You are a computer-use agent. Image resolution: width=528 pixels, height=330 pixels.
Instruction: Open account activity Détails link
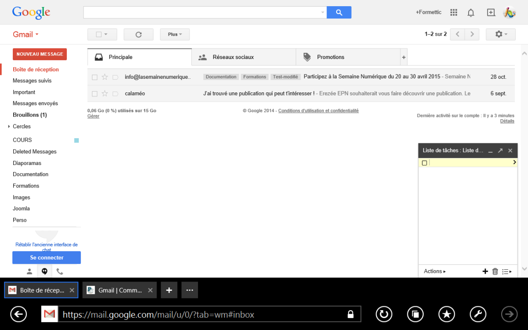tap(507, 121)
